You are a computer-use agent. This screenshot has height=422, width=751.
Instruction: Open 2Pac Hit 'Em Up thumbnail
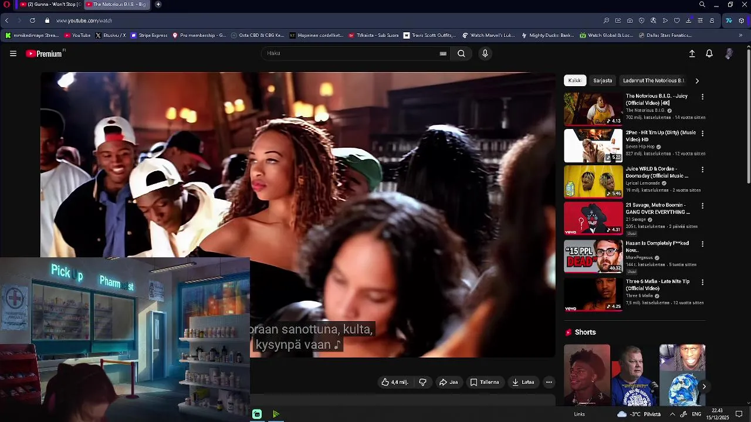pos(593,145)
